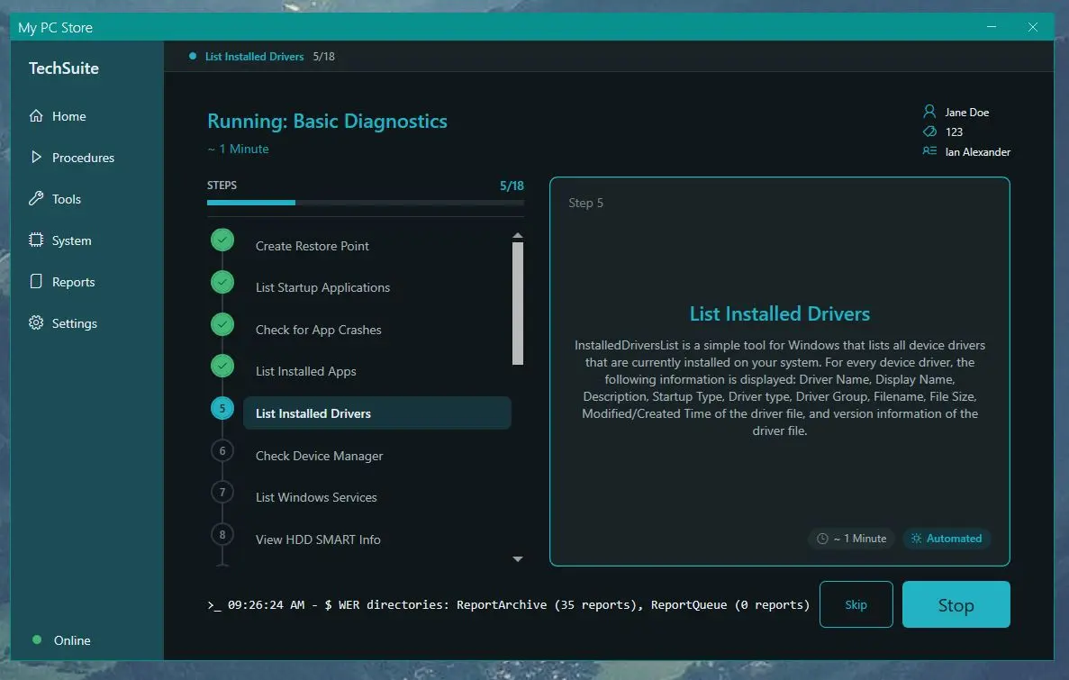Click the Automated badge
Image resolution: width=1069 pixels, height=680 pixels.
pos(947,539)
